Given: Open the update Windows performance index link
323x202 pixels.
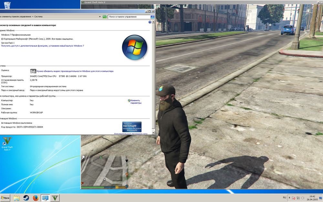Looking at the screenshot, I should click(x=75, y=71).
